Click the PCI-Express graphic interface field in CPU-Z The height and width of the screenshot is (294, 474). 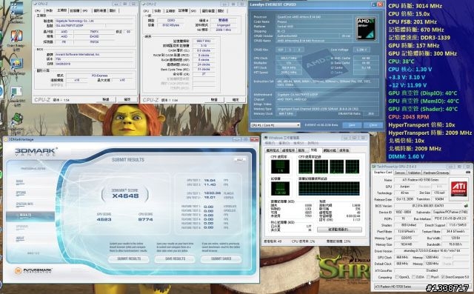tap(99, 76)
